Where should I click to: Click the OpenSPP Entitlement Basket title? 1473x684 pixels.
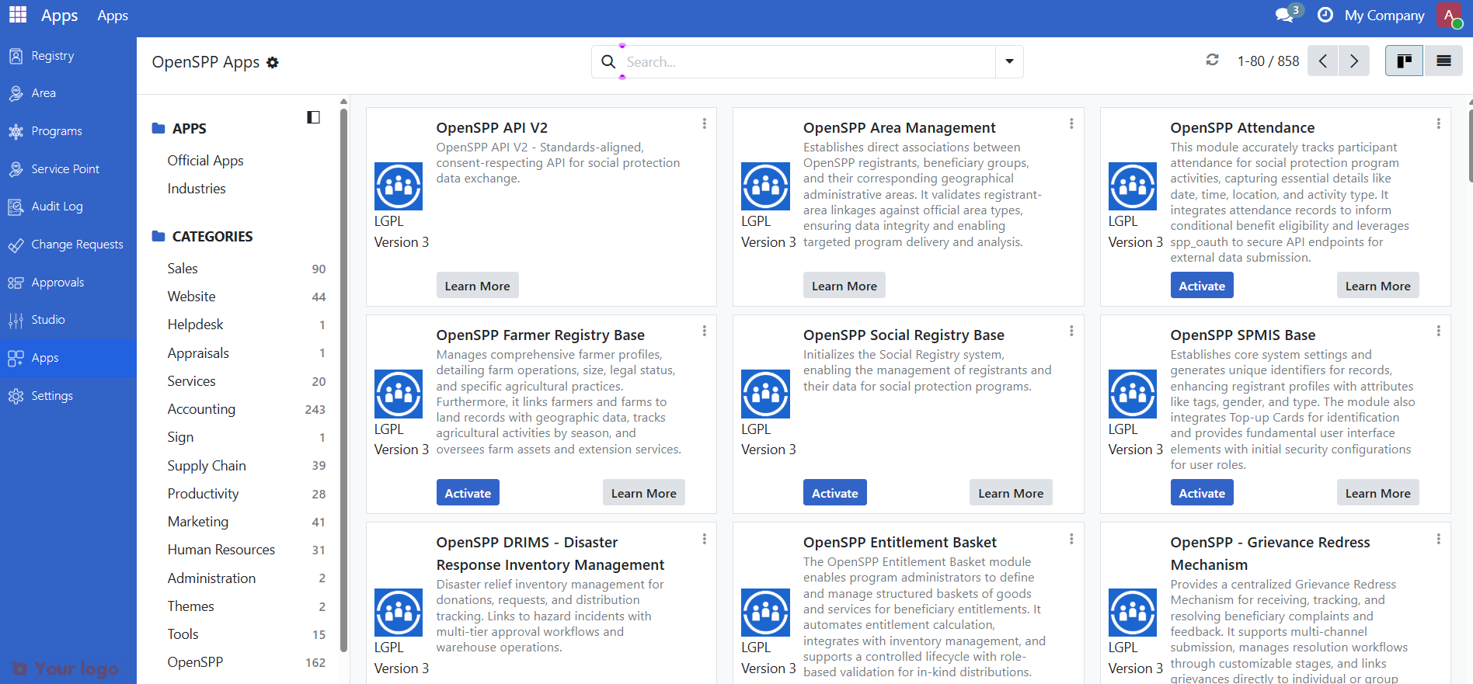pyautogui.click(x=900, y=542)
